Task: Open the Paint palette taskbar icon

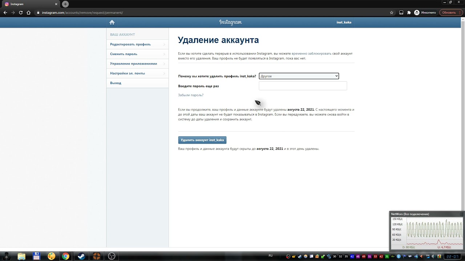Action: [x=51, y=256]
